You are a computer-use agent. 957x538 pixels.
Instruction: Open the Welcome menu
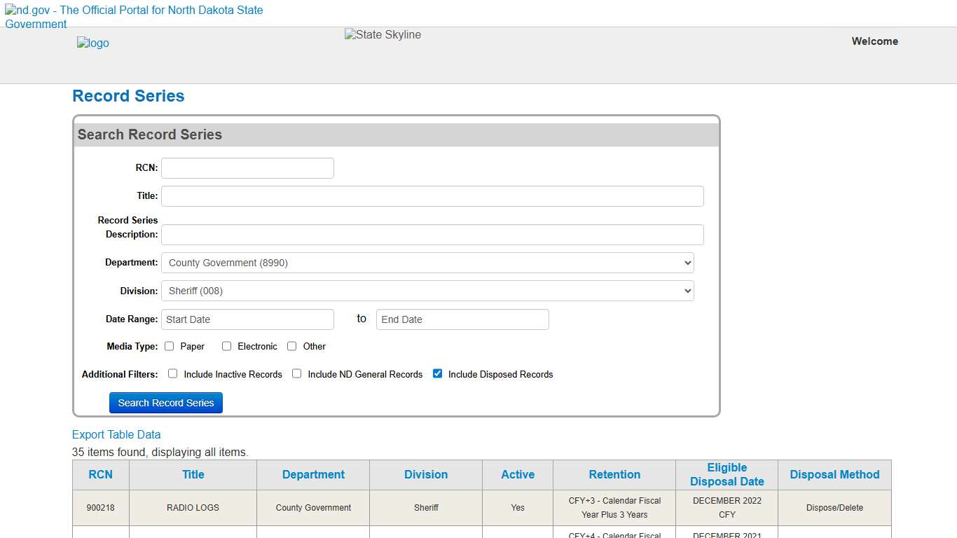coord(874,41)
